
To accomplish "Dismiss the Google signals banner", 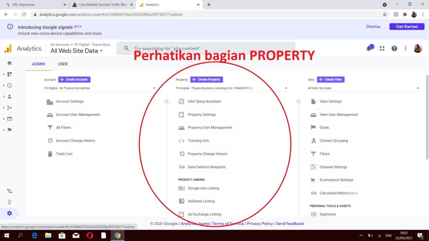I will pyautogui.click(x=373, y=26).
